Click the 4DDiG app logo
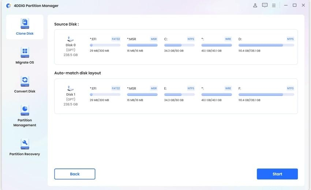Viewport: 311px width, 190px height. [8, 6]
